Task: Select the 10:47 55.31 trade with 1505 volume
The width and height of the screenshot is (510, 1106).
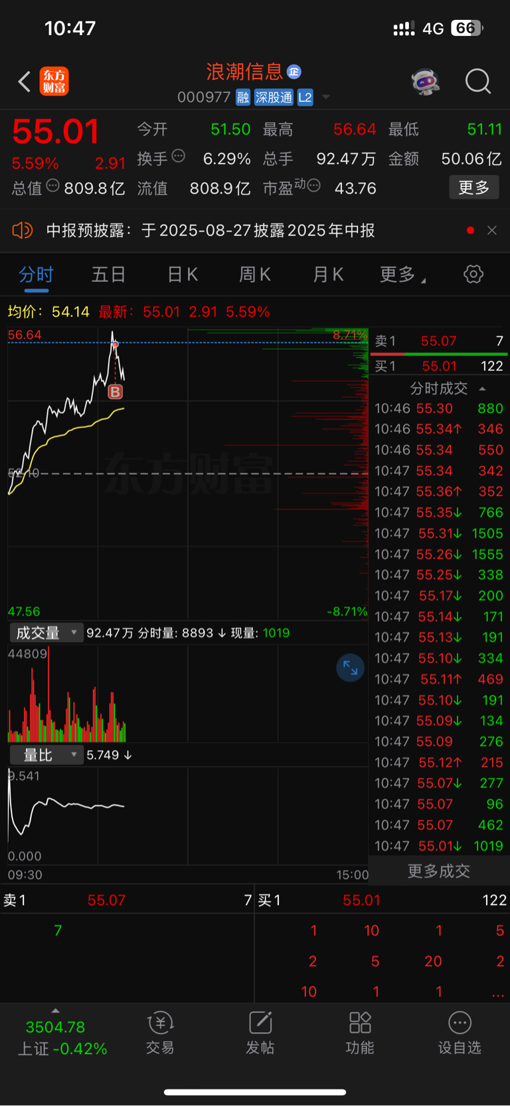Action: [439, 533]
